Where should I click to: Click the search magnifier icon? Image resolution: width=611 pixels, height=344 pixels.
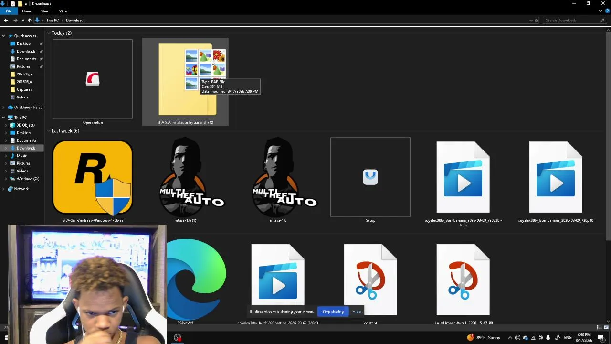(x=602, y=21)
